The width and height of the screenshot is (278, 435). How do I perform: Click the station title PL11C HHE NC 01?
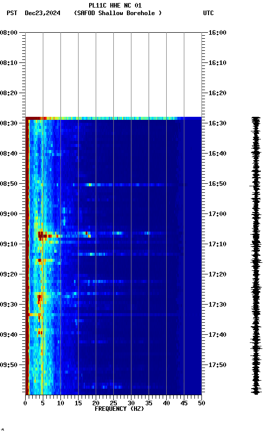[115, 5]
